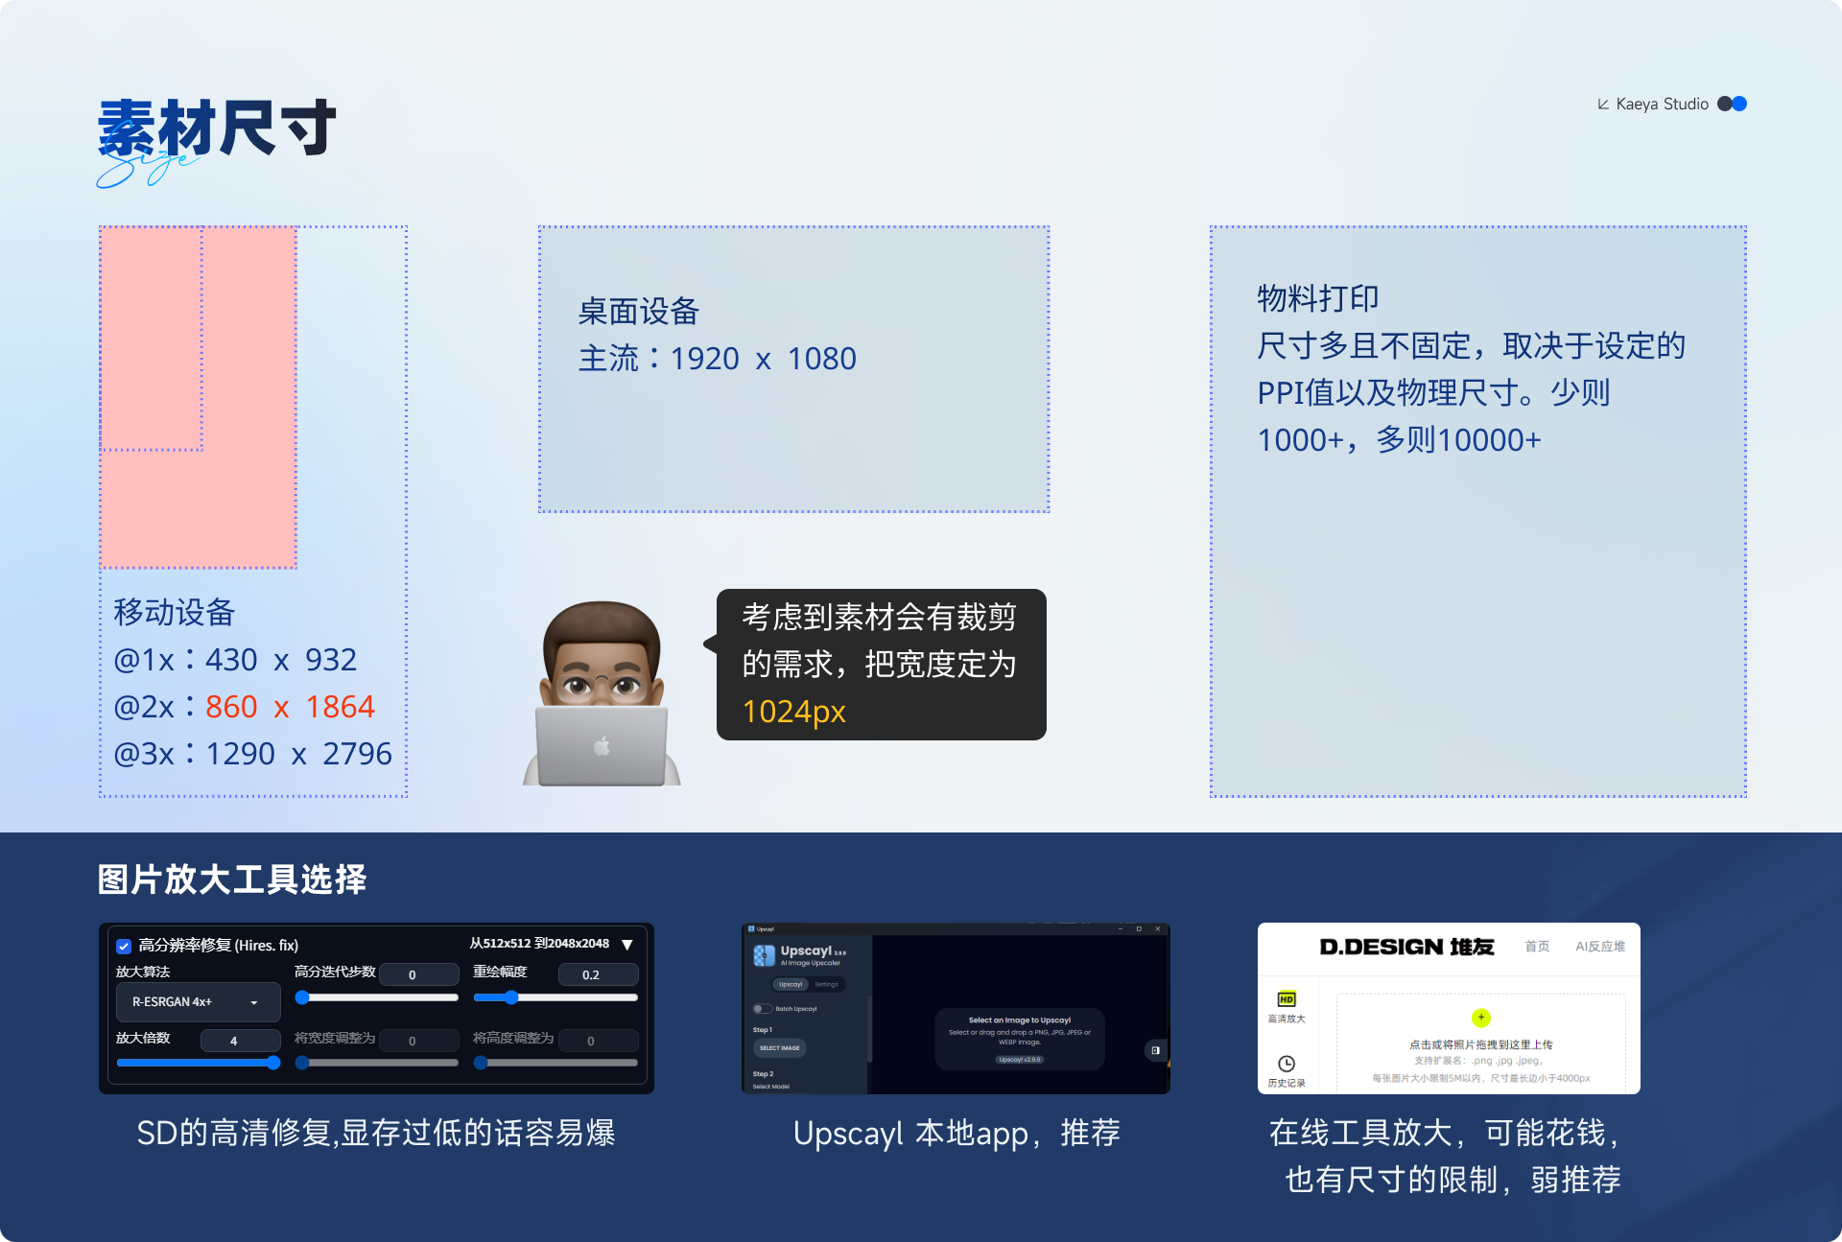Screen dimensions: 1842x1242
Task: Click the panel icon on Upscayl's right edge
Action: [1155, 1050]
